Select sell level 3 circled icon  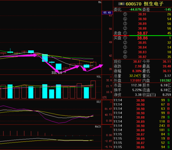[125, 24]
